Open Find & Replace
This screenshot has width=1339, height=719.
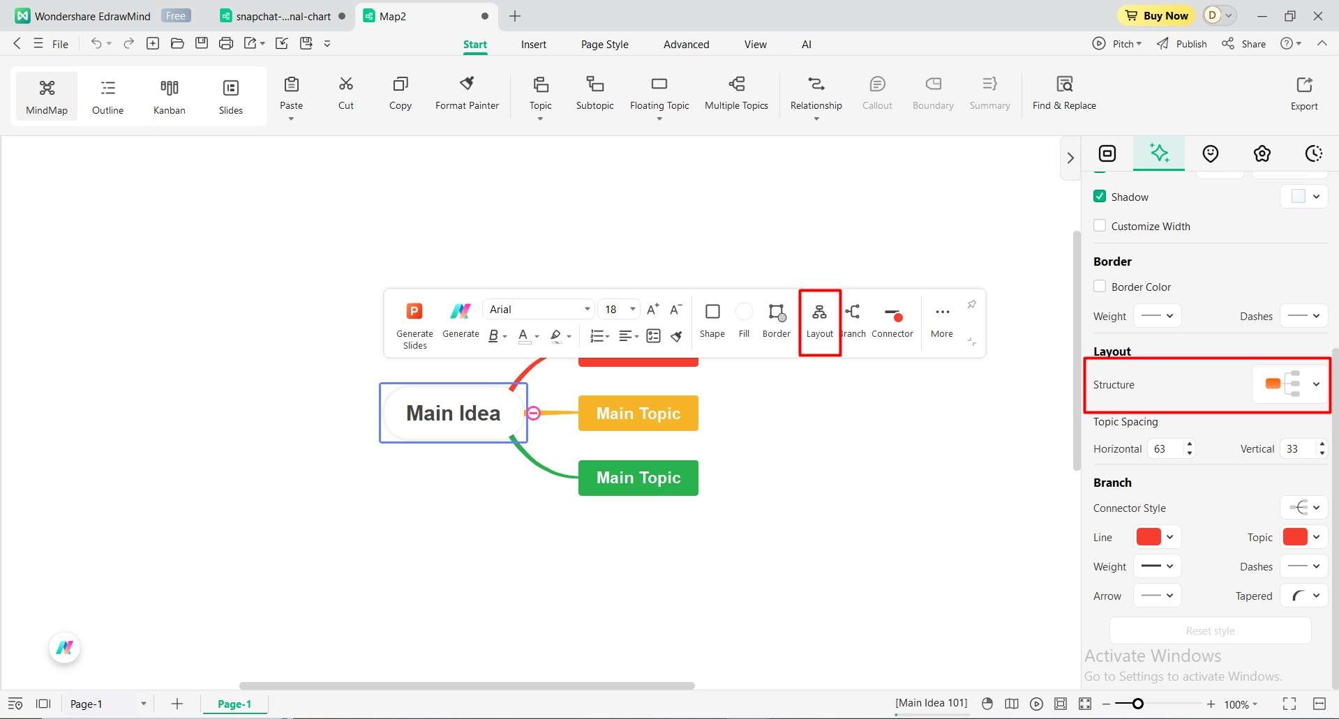pyautogui.click(x=1063, y=91)
